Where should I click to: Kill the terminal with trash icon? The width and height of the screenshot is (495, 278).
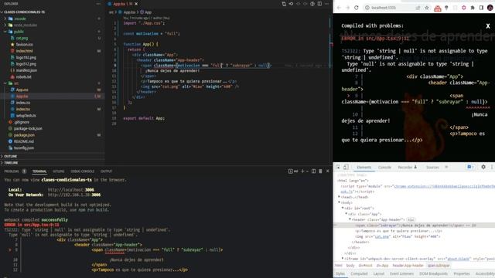click(320, 171)
